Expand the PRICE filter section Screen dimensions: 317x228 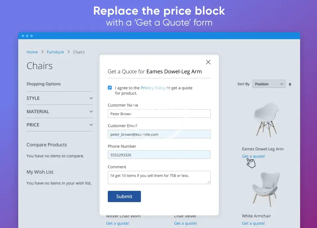pyautogui.click(x=60, y=125)
